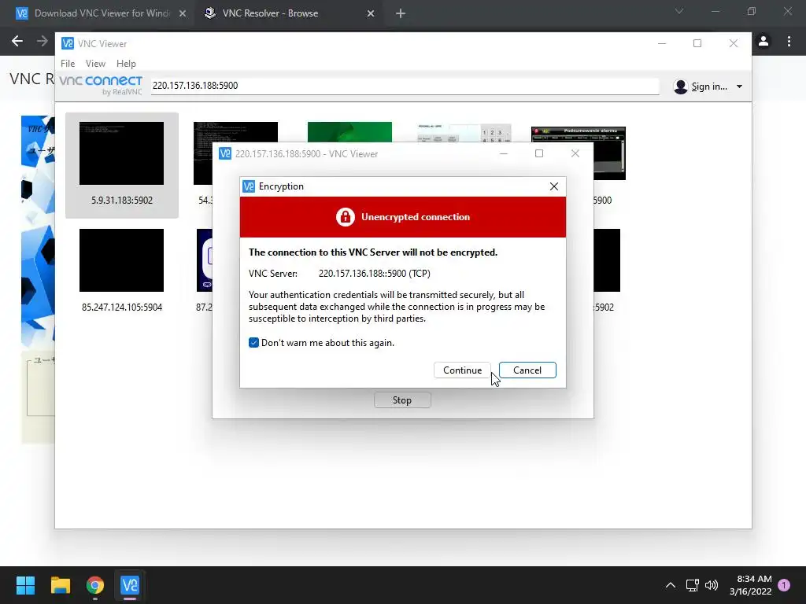Open the Windows Start menu
This screenshot has height=604, width=806.
coord(25,585)
